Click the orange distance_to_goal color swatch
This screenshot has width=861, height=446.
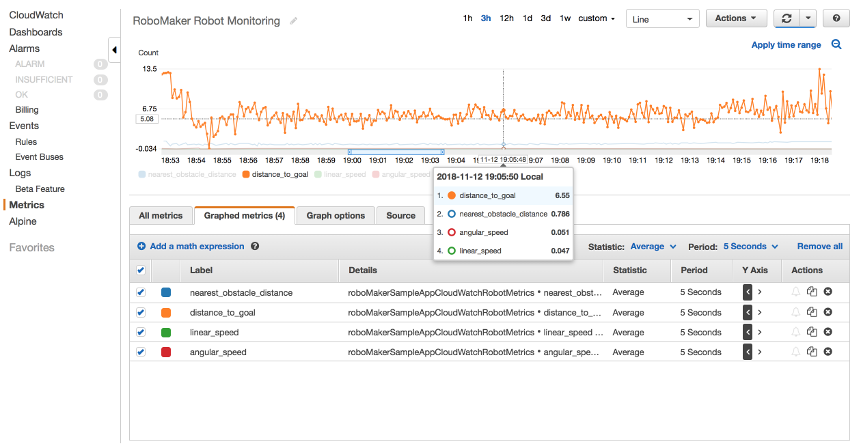coord(166,312)
